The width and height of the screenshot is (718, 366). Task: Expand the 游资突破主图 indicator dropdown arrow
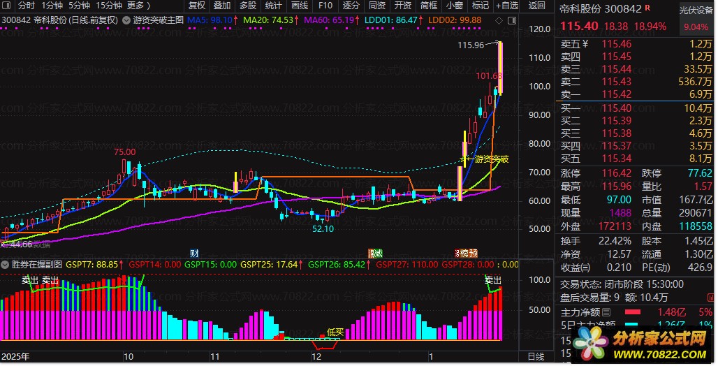coord(126,20)
